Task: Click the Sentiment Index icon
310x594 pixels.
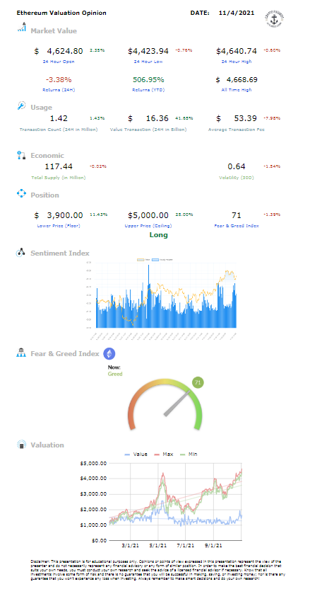Action: coord(20,253)
